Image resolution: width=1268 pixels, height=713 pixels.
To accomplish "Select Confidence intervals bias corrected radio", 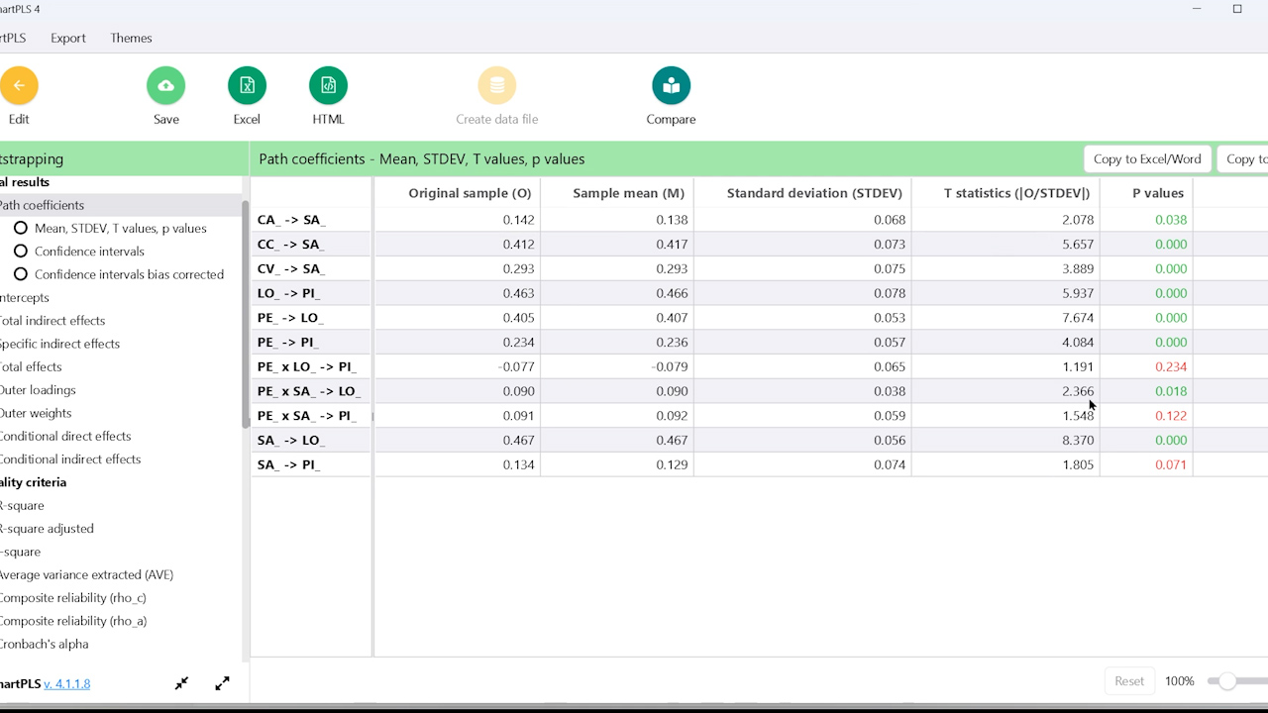I will point(21,274).
